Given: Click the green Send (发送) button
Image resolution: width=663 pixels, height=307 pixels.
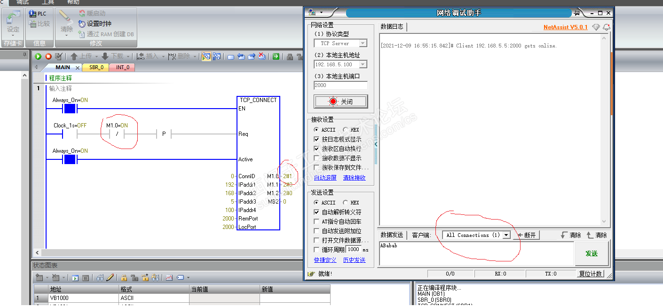Looking at the screenshot, I should point(592,253).
